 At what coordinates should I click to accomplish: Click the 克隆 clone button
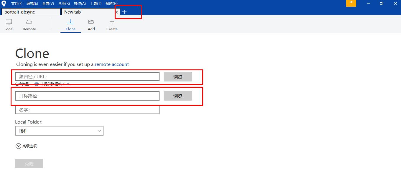(29, 164)
